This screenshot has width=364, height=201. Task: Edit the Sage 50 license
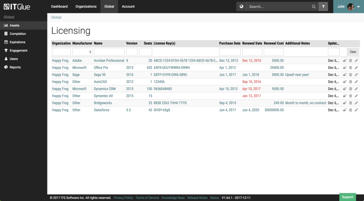[x=356, y=75]
